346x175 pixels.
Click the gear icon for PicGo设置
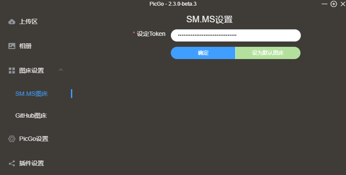coord(12,139)
